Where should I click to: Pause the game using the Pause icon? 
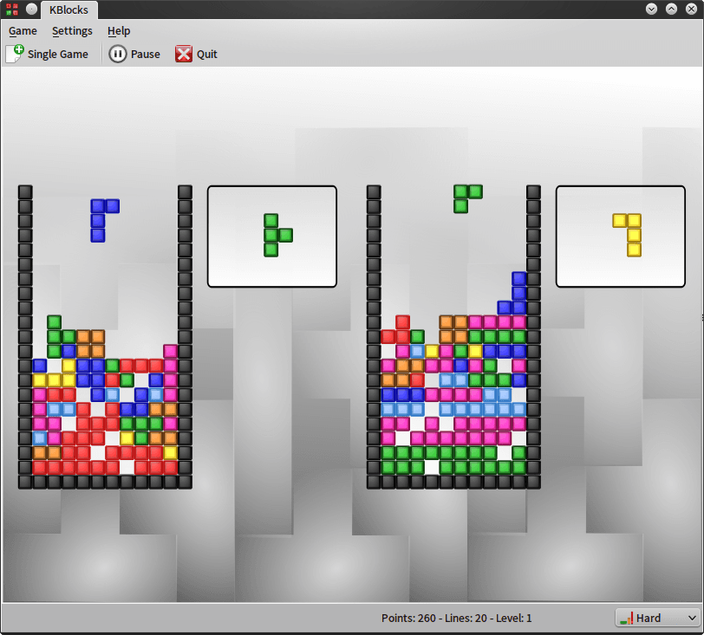point(118,55)
